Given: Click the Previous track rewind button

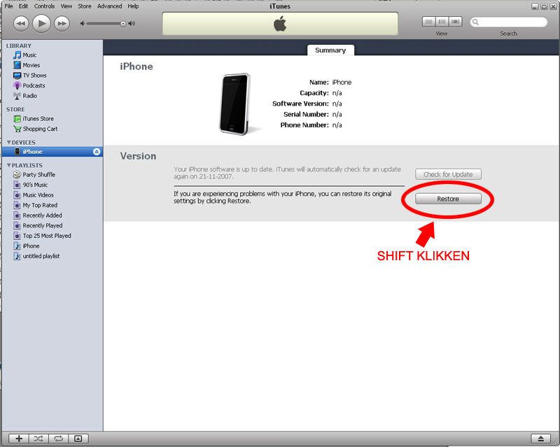Looking at the screenshot, I should pos(21,24).
